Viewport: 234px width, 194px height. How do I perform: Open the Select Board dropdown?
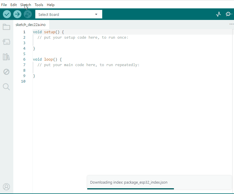coord(69,14)
